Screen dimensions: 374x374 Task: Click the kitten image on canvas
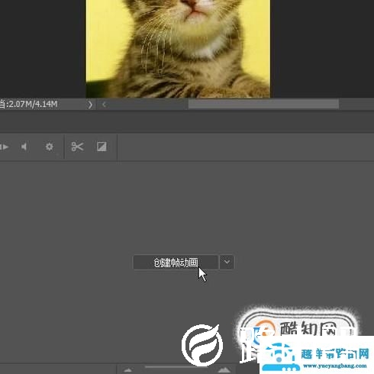178,49
